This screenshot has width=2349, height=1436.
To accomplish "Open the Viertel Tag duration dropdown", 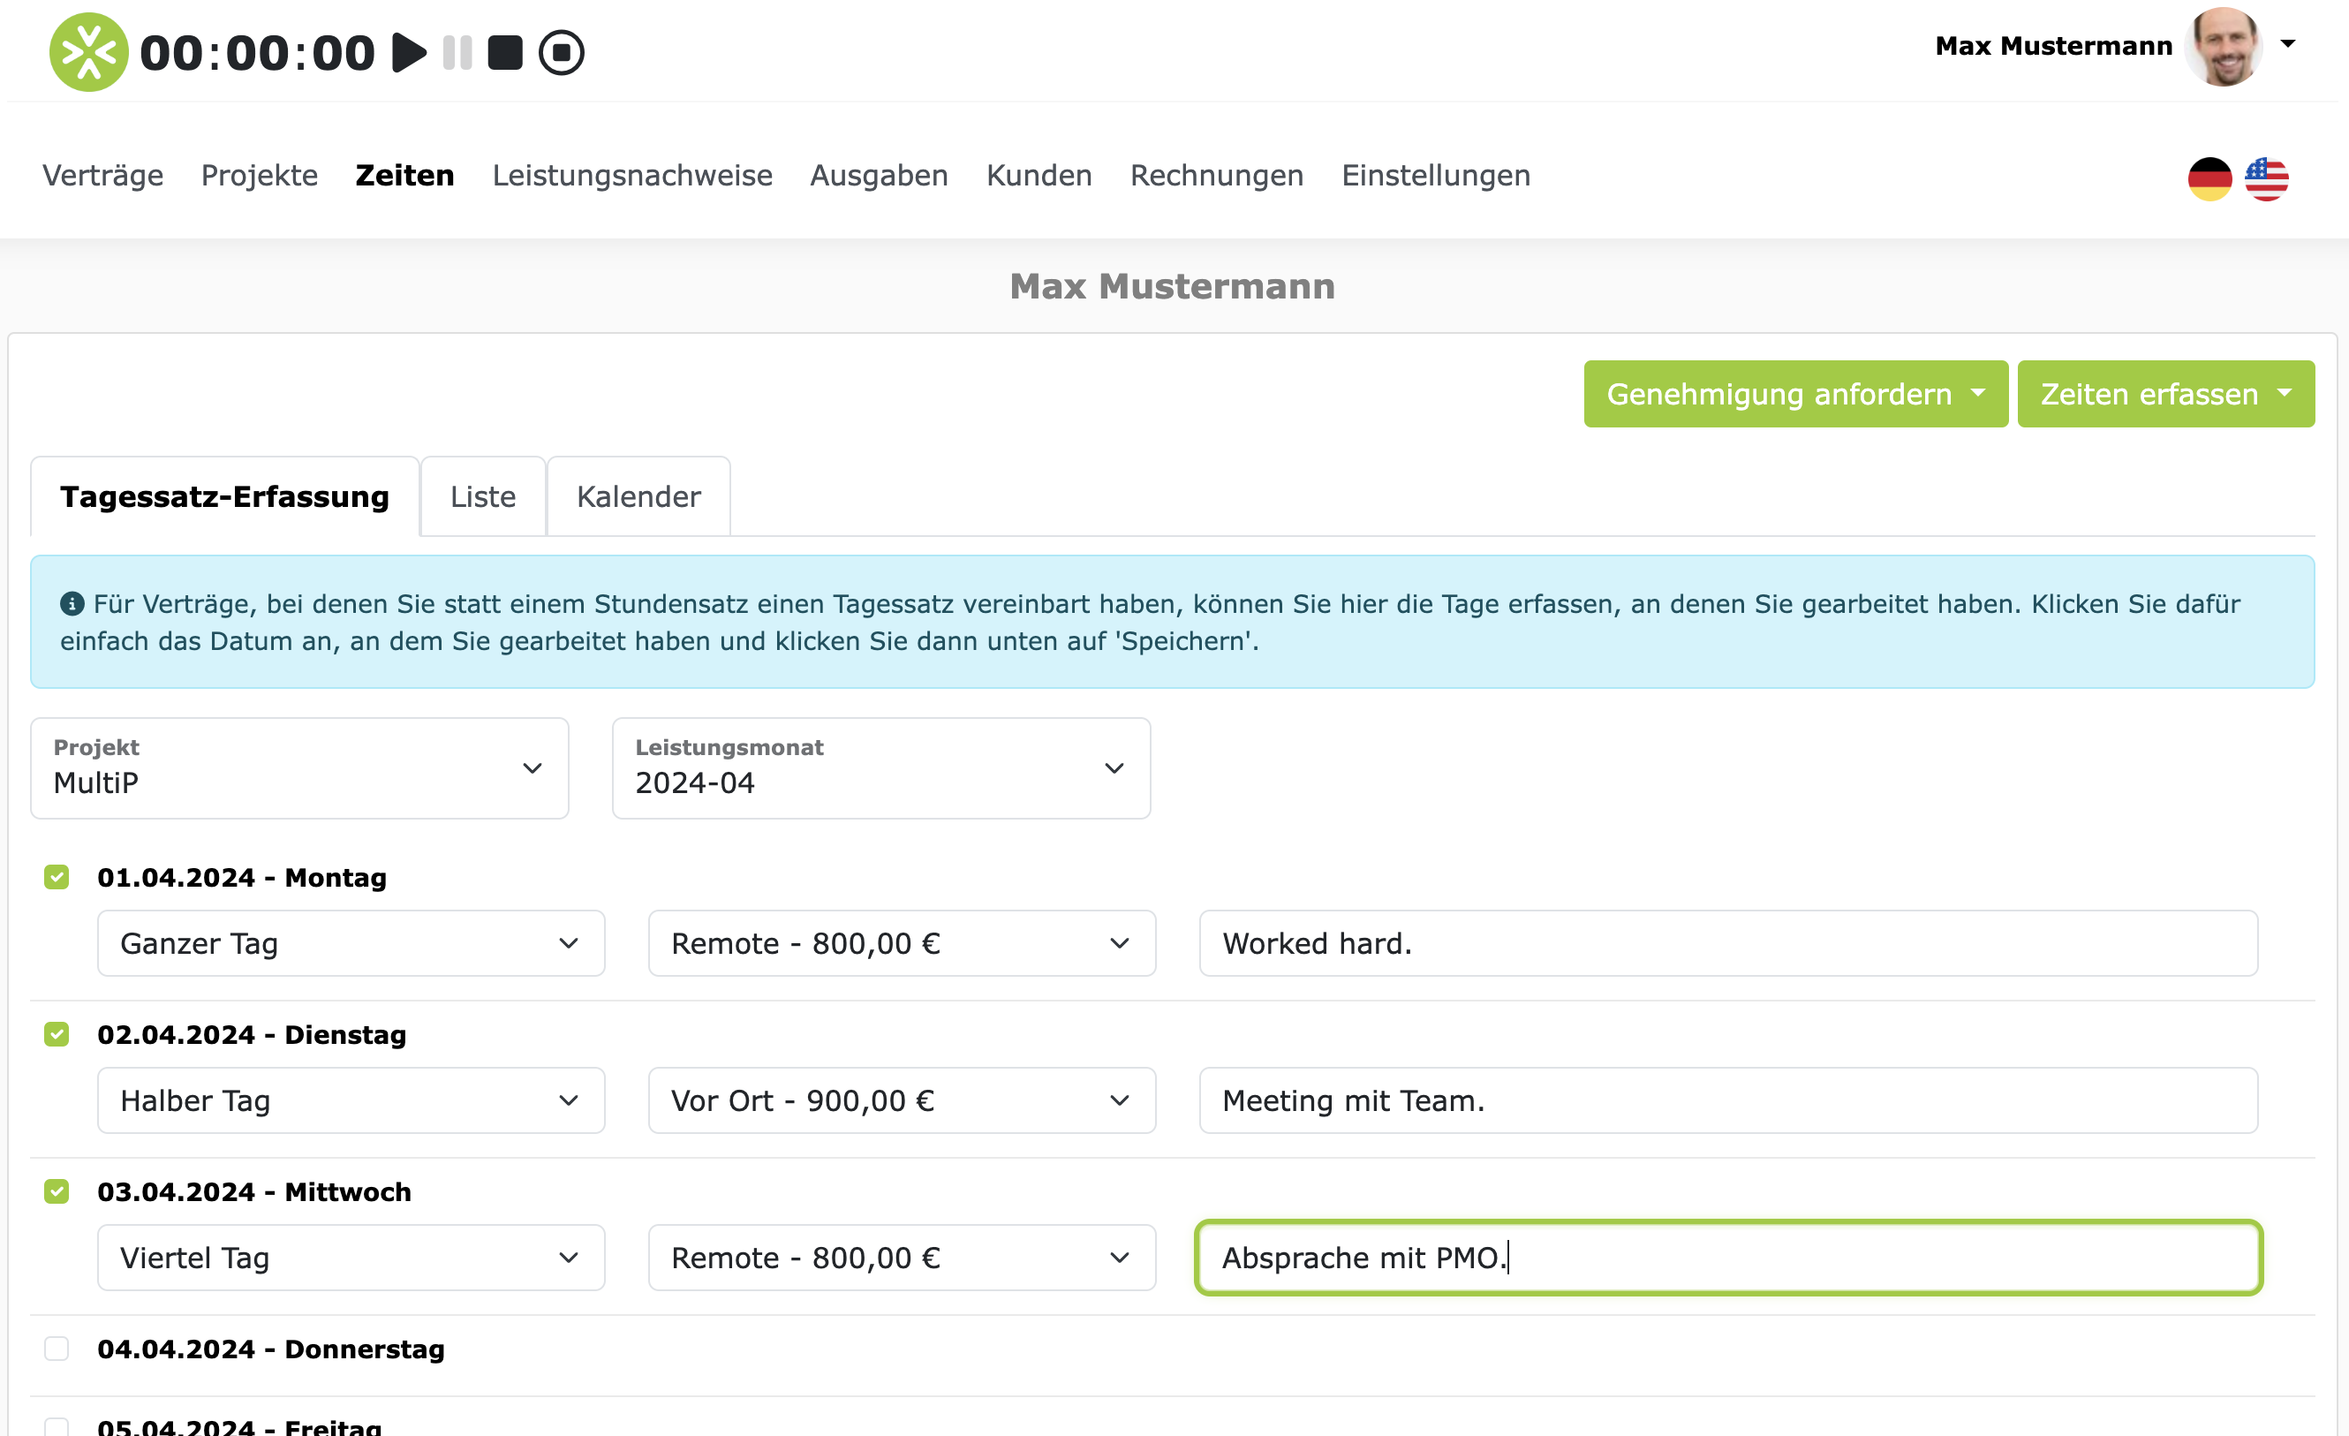I will [x=351, y=1258].
